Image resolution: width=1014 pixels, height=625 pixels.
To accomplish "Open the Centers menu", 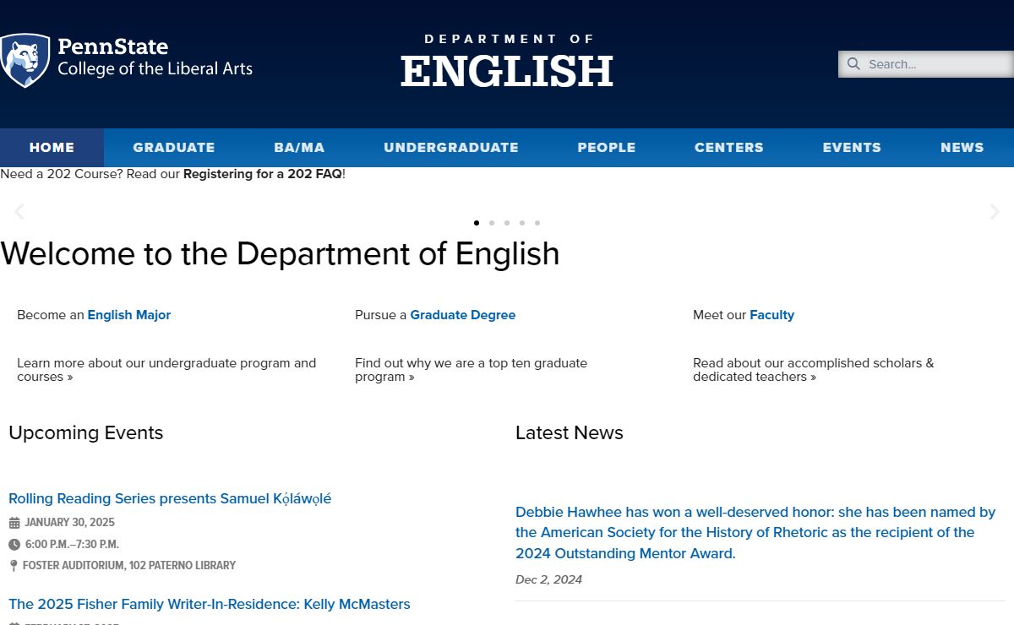I will coord(729,148).
